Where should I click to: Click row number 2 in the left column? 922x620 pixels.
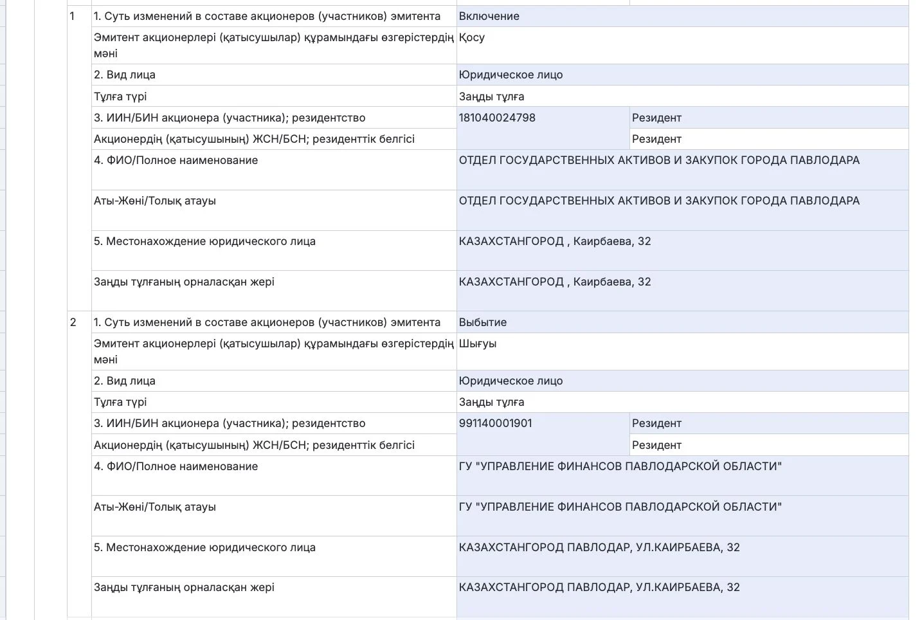click(x=73, y=322)
